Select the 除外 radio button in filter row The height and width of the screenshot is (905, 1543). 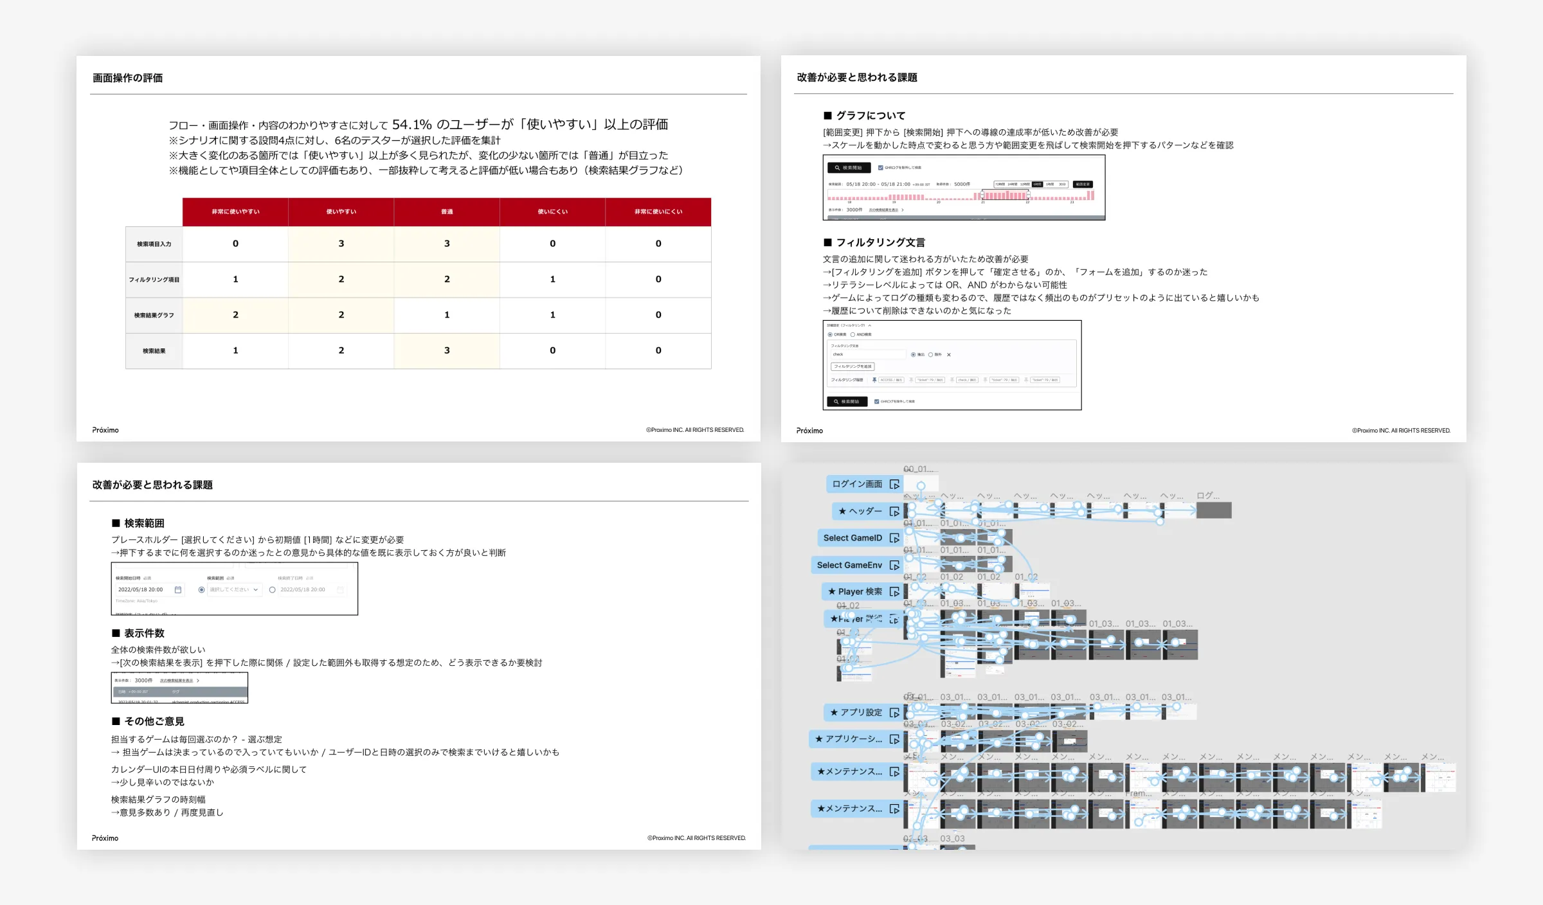(930, 355)
